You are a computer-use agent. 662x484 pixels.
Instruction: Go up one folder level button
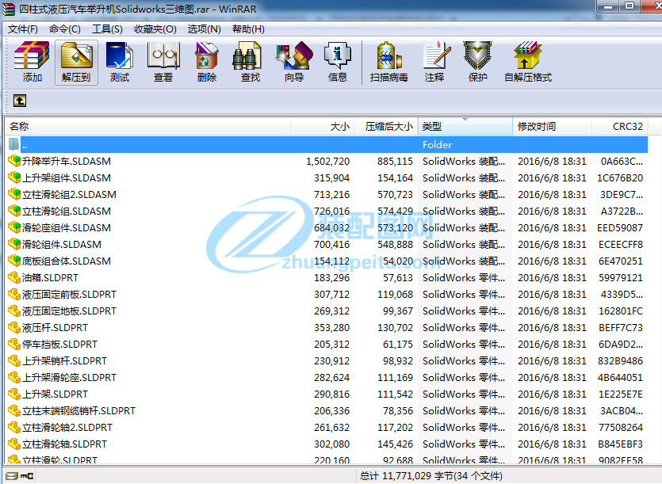(x=20, y=101)
